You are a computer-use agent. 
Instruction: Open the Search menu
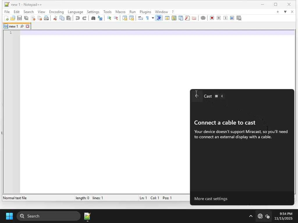[29, 12]
